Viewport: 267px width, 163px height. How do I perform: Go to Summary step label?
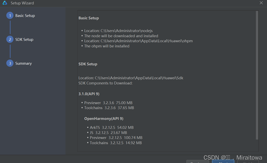pos(23,63)
